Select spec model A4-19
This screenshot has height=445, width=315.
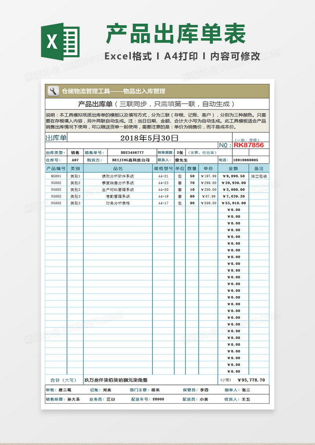pos(163,197)
